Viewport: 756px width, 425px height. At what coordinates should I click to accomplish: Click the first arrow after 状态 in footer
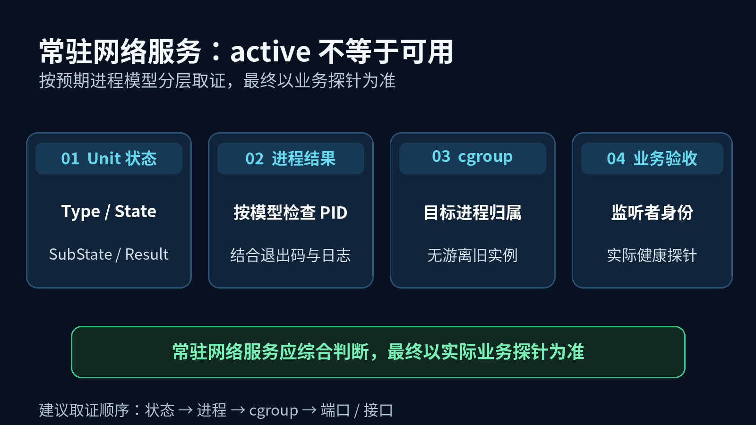(x=186, y=410)
